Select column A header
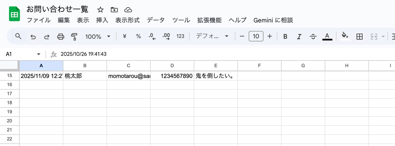 [x=41, y=66]
